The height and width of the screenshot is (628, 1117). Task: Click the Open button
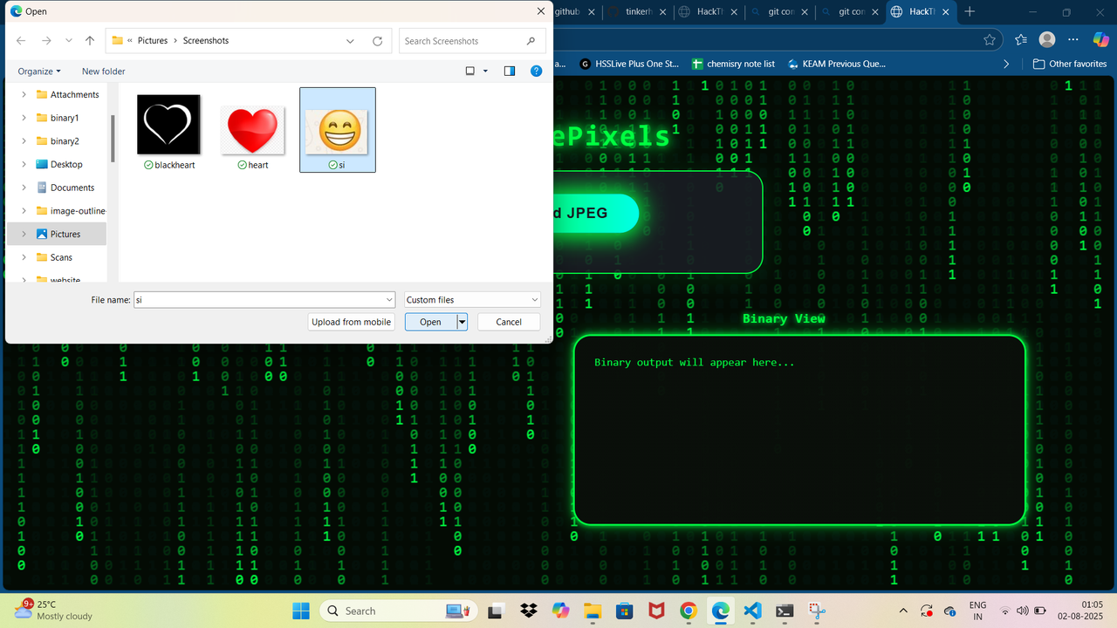tap(430, 322)
